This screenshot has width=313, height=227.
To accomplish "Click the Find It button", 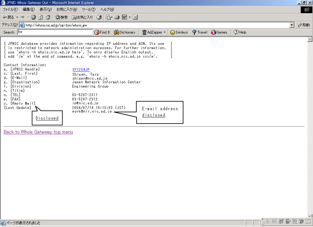I will point(102,32).
